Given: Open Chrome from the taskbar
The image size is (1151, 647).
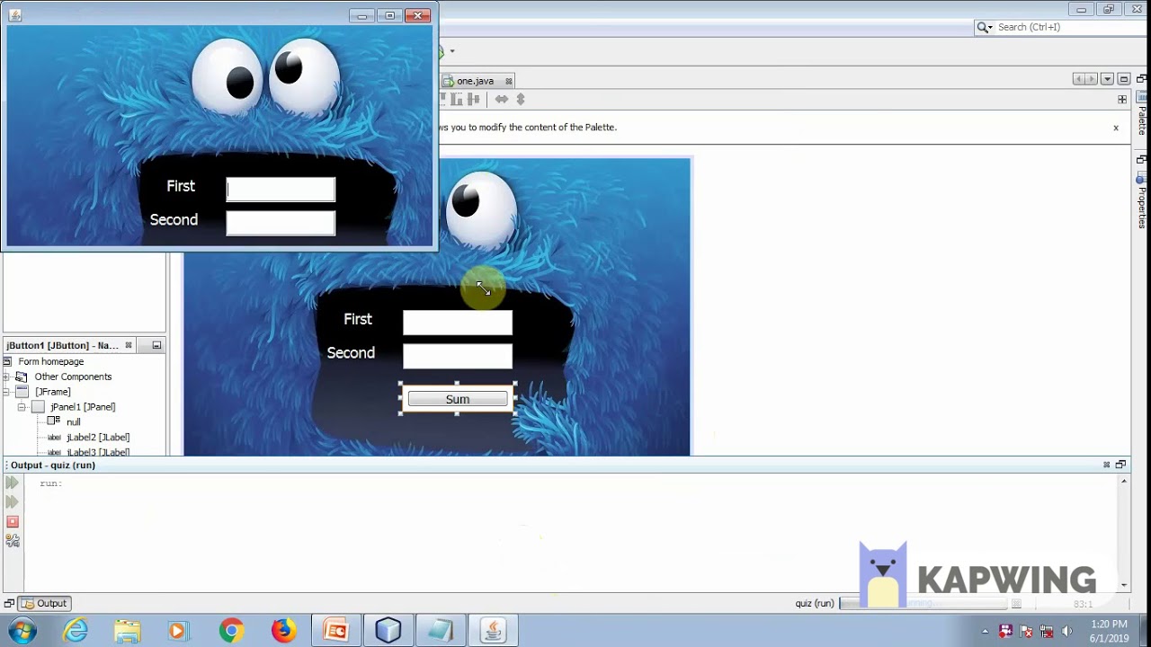Looking at the screenshot, I should (x=231, y=631).
